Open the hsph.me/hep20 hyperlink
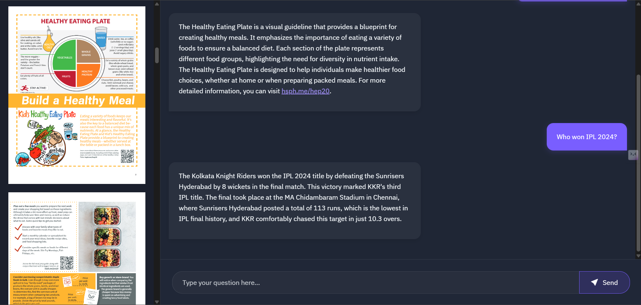This screenshot has height=305, width=641. tap(305, 91)
